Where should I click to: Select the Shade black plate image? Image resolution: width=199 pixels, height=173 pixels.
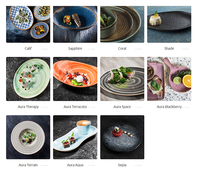coord(169,24)
